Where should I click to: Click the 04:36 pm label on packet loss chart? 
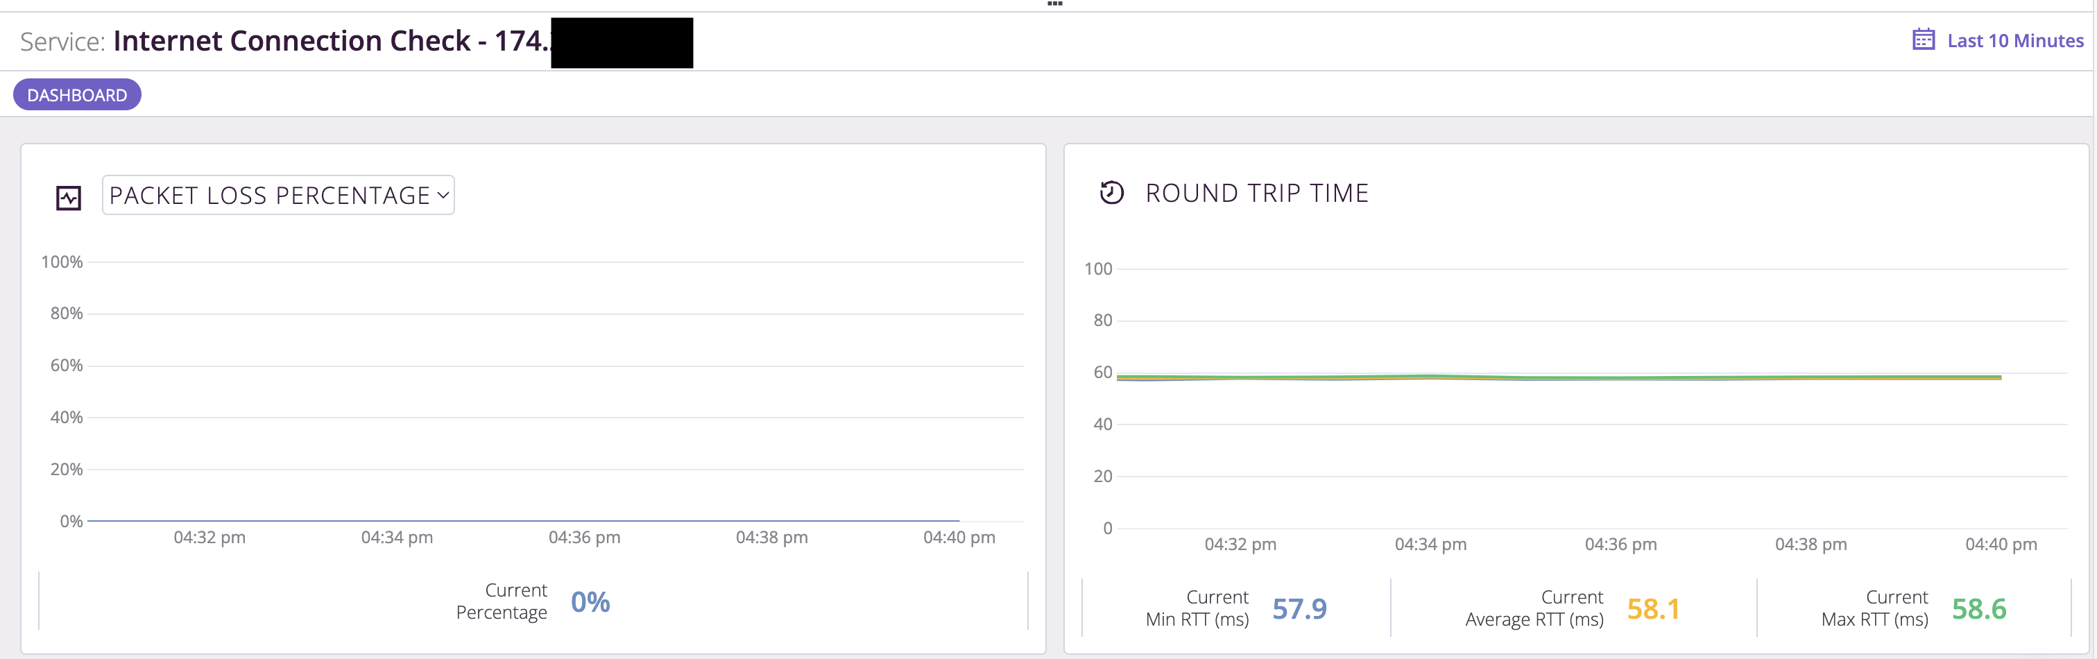(583, 538)
